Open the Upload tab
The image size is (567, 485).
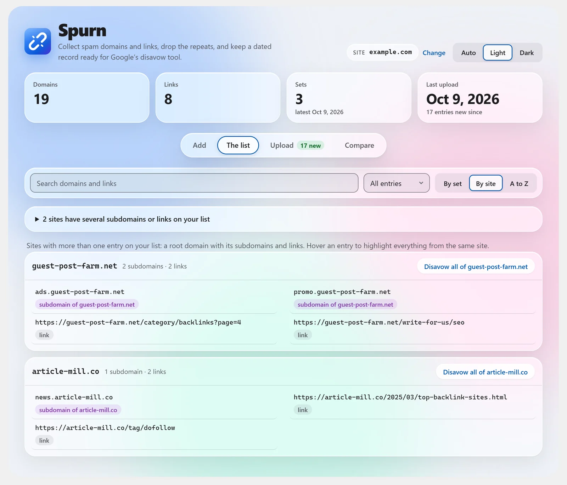click(297, 145)
